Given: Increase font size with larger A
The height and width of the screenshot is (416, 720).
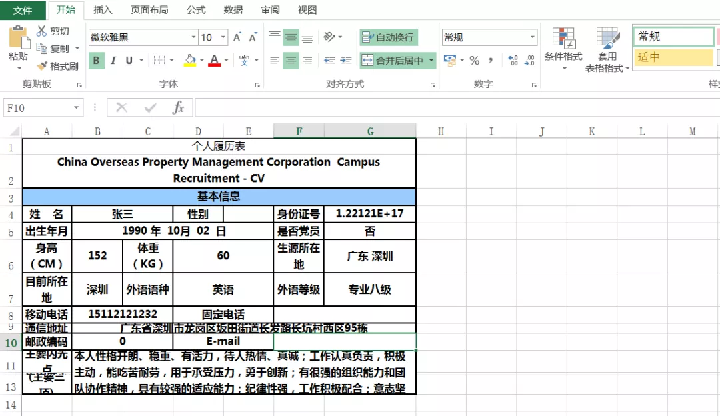Looking at the screenshot, I should (237, 37).
